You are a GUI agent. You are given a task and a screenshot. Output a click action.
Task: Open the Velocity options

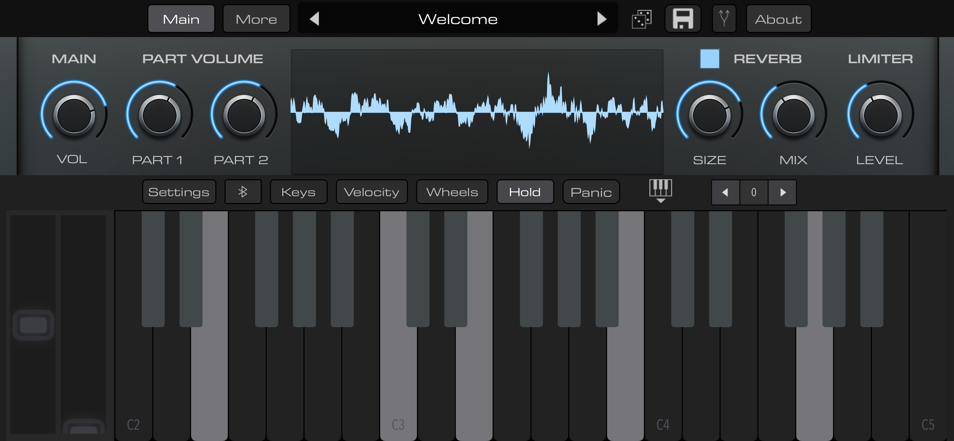[x=372, y=192]
